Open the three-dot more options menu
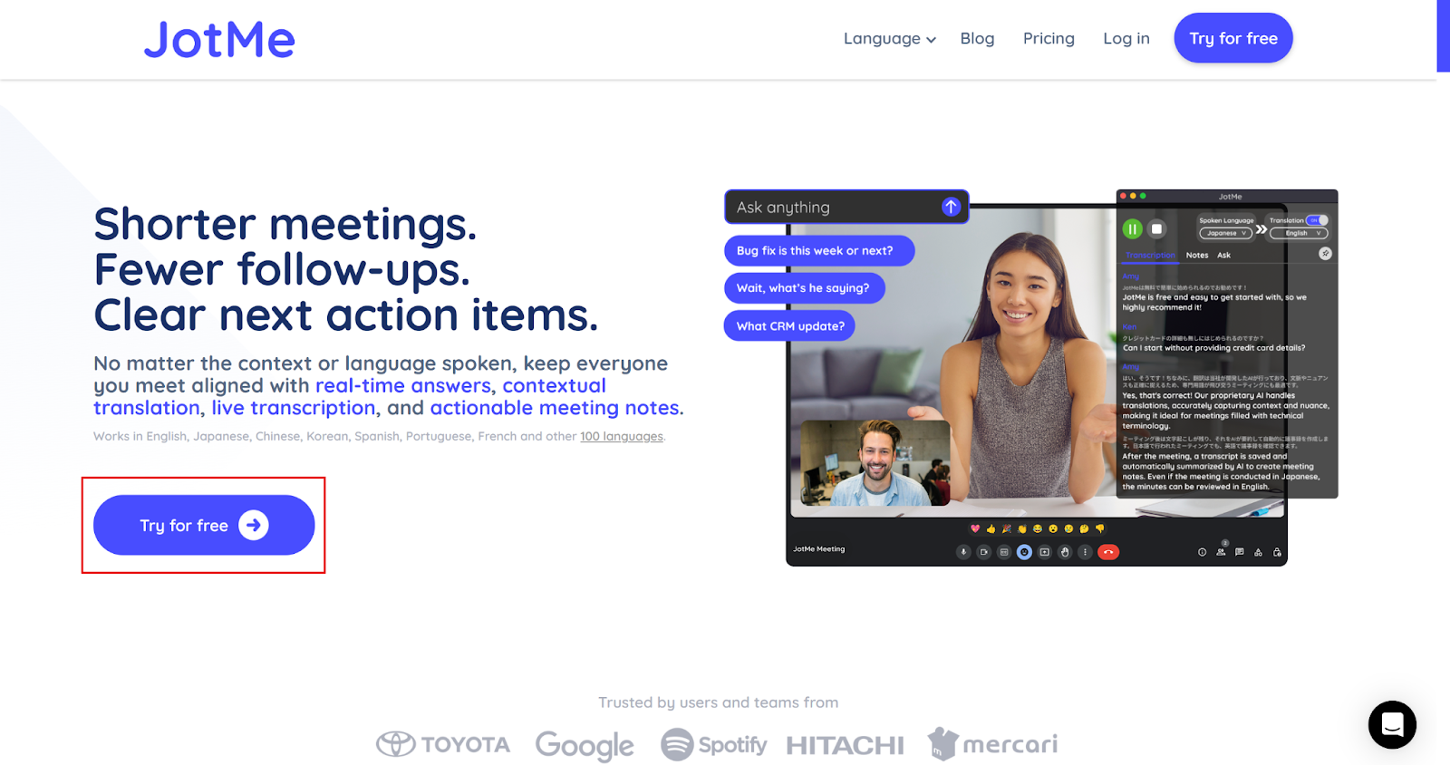The image size is (1450, 765). (x=1085, y=552)
